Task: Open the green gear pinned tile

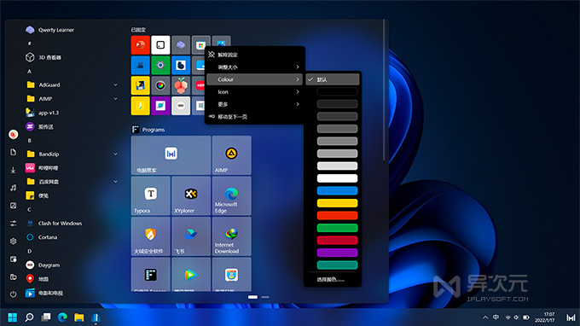Action: coord(160,65)
